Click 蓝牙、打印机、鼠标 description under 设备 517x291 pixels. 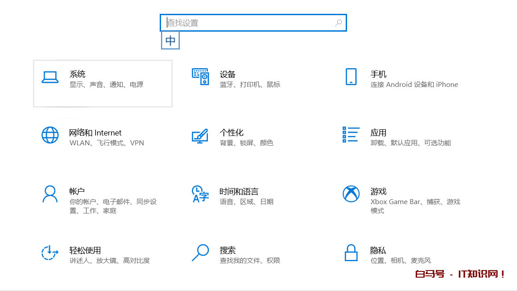[250, 85]
